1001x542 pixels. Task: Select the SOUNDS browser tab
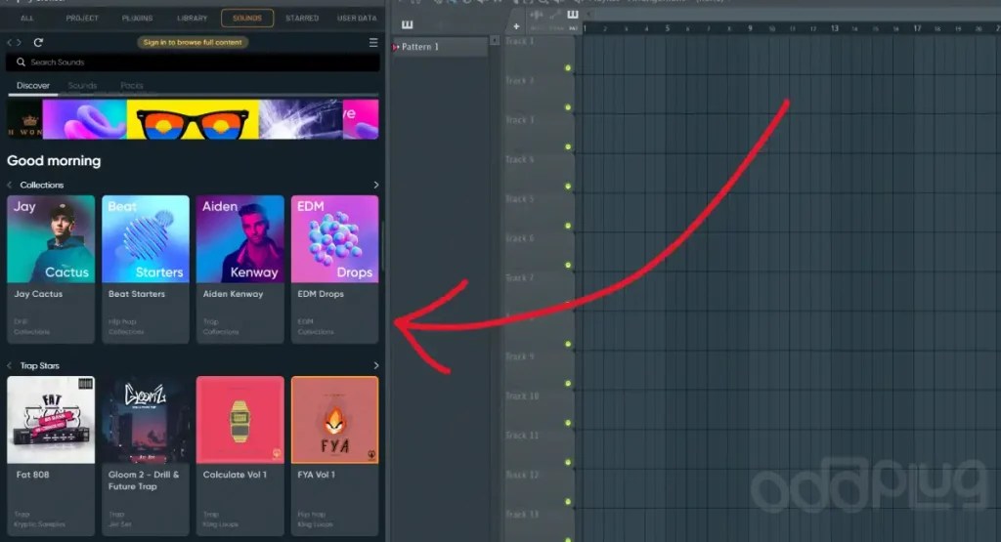point(247,18)
